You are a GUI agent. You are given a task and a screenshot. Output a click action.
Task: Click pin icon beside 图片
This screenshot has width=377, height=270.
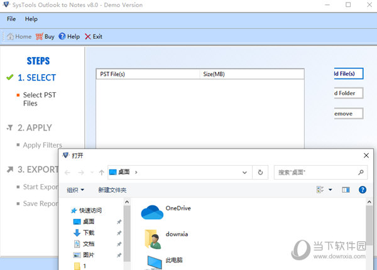pos(119,255)
